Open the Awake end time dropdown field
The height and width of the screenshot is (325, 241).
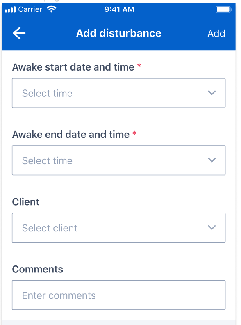(x=118, y=160)
